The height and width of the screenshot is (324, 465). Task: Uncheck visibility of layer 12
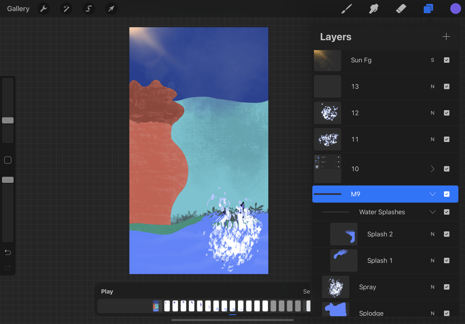447,113
